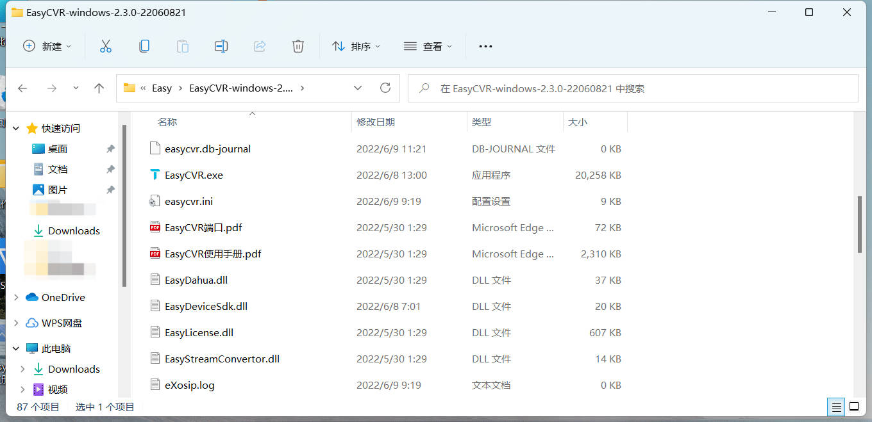Click pin icon next to 文档
The image size is (872, 422).
[110, 169]
